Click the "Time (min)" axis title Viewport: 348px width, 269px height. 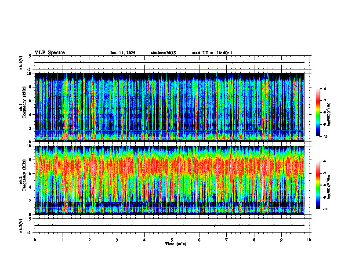(176, 244)
